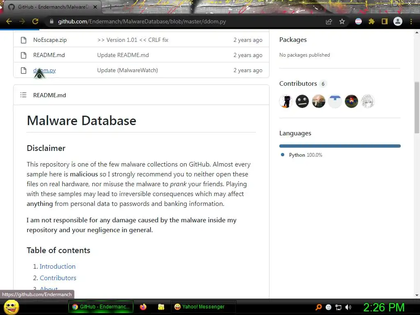Screen dimensions: 420x315
Task: Open first contributor avatar with dark figure
Action: point(286,102)
